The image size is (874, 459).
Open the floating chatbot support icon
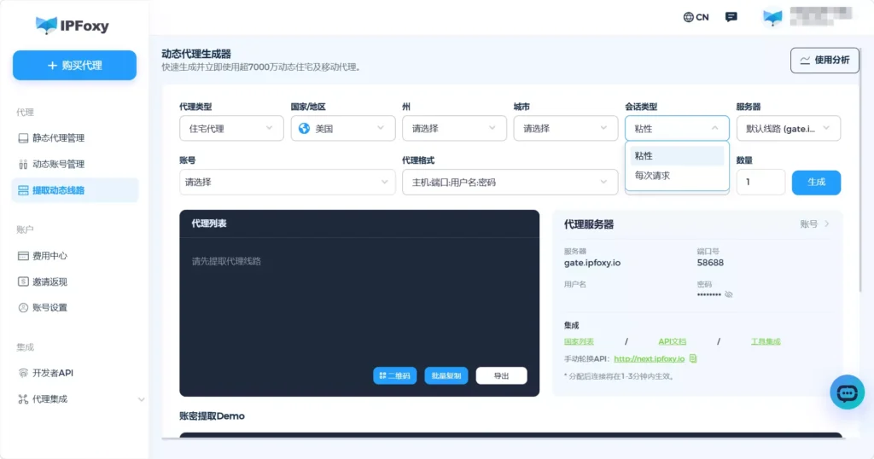pos(847,392)
